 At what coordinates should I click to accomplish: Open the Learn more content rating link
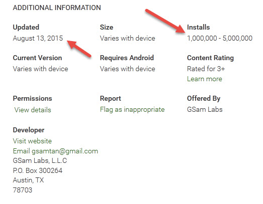[x=205, y=79]
